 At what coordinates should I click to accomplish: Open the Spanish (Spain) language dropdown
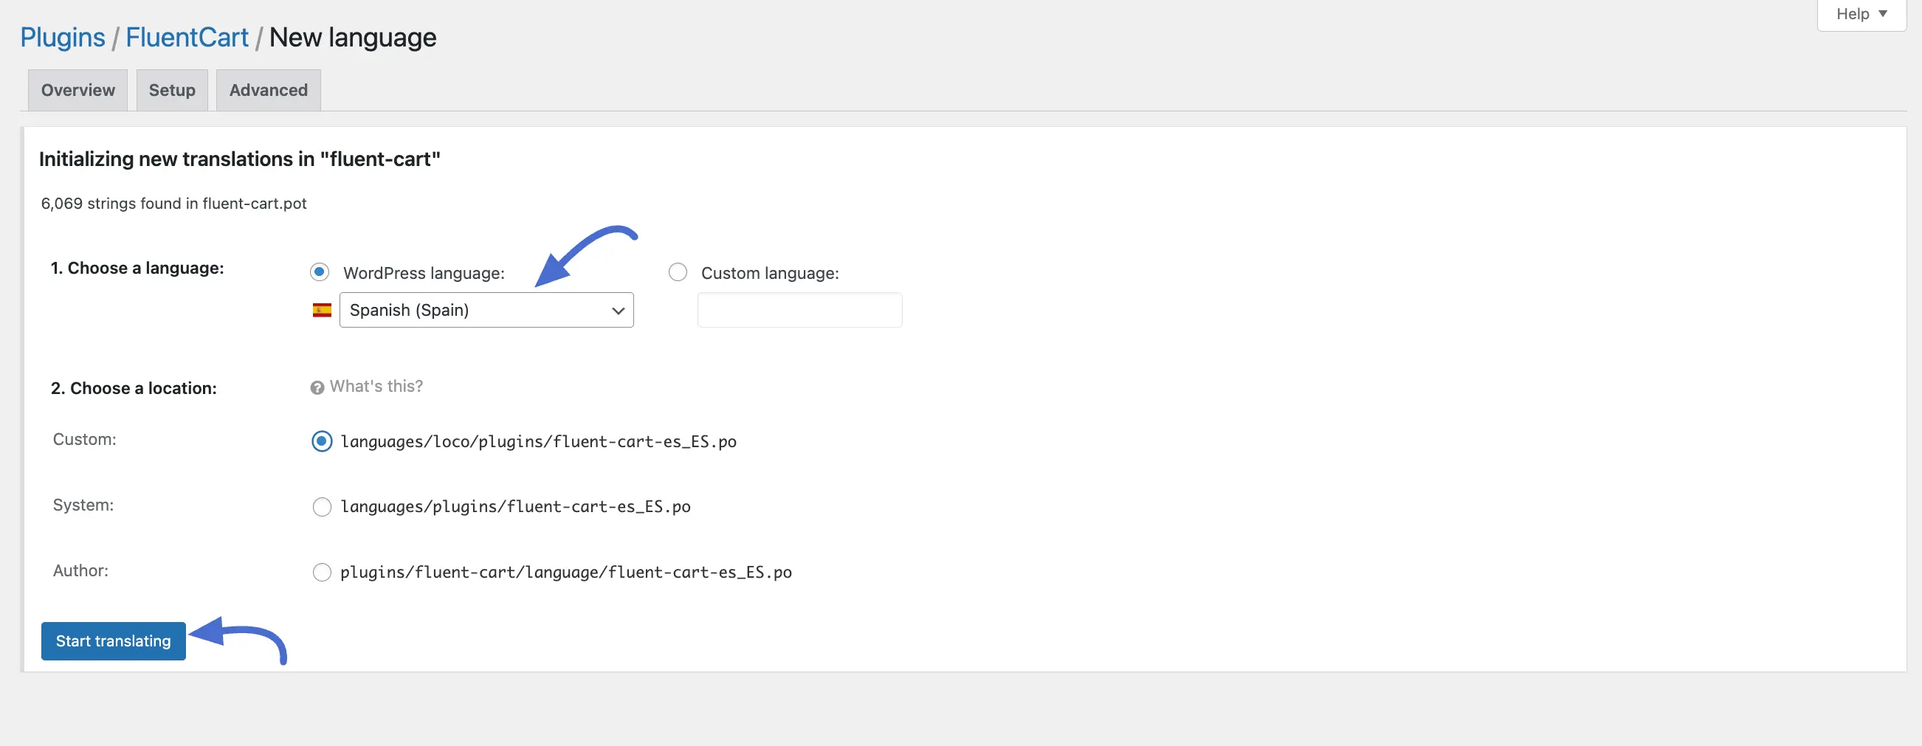(x=486, y=311)
